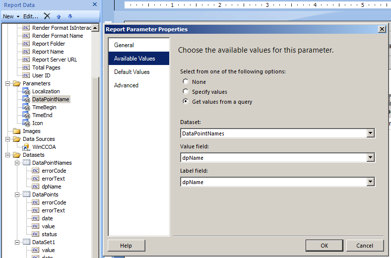Select the None radio option
391x258 pixels.
click(x=186, y=82)
